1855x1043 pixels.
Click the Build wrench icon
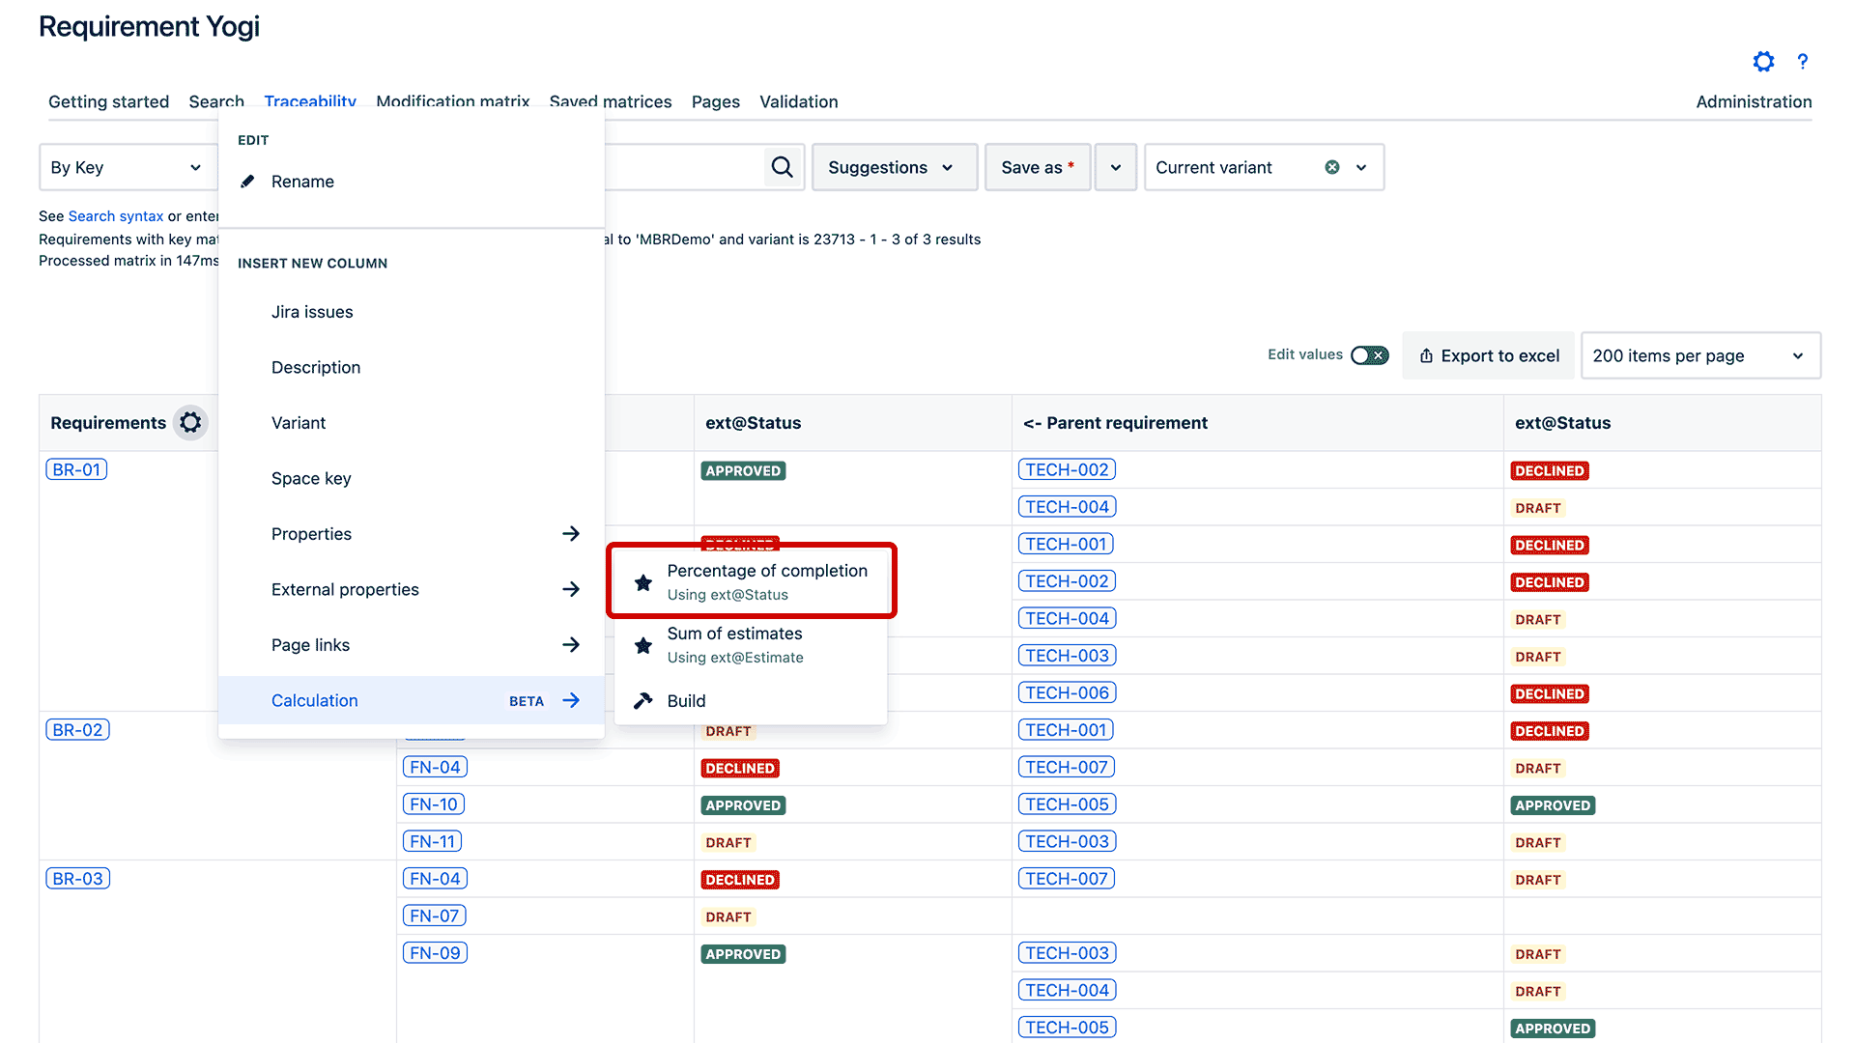pos(643,700)
